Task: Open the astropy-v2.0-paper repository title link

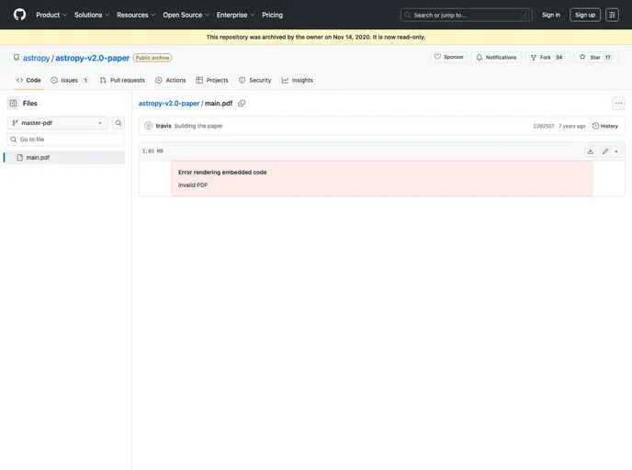Action: tap(92, 58)
